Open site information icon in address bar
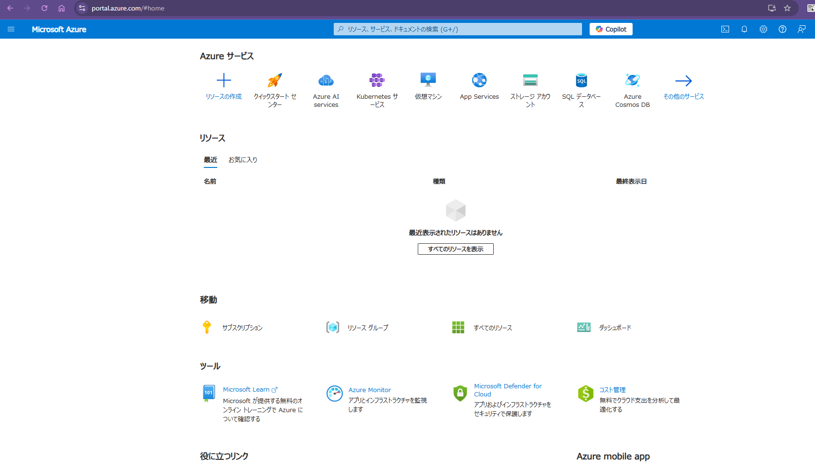The image size is (815, 467). (82, 8)
